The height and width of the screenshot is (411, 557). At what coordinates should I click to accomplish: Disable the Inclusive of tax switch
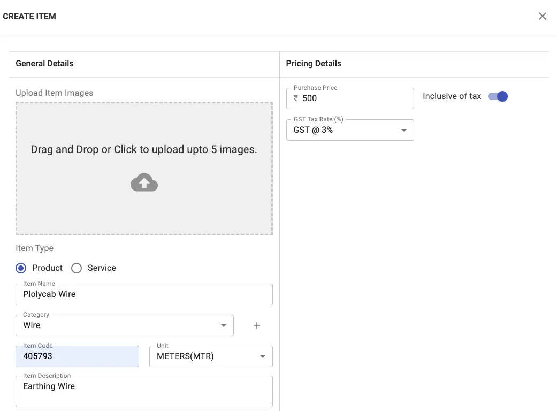point(498,96)
